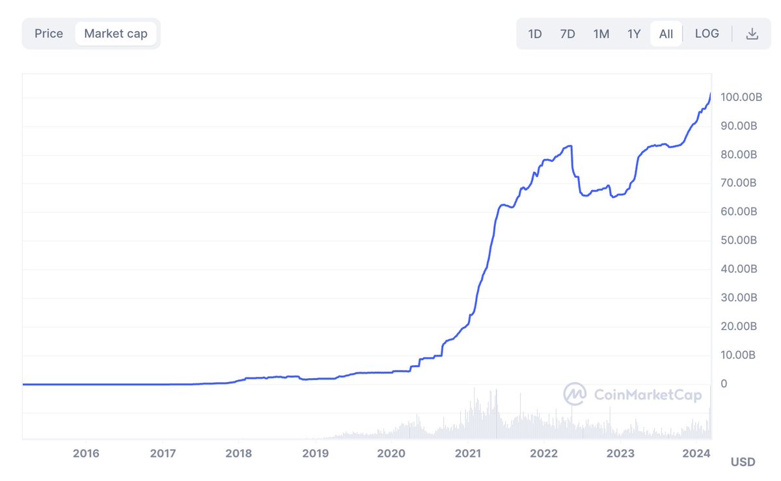
Task: Keep the All time range selected
Action: click(x=666, y=33)
